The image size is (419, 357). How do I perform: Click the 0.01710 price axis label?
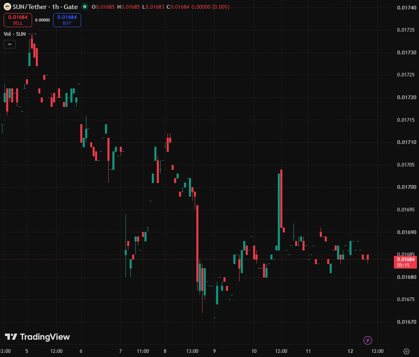pyautogui.click(x=406, y=142)
